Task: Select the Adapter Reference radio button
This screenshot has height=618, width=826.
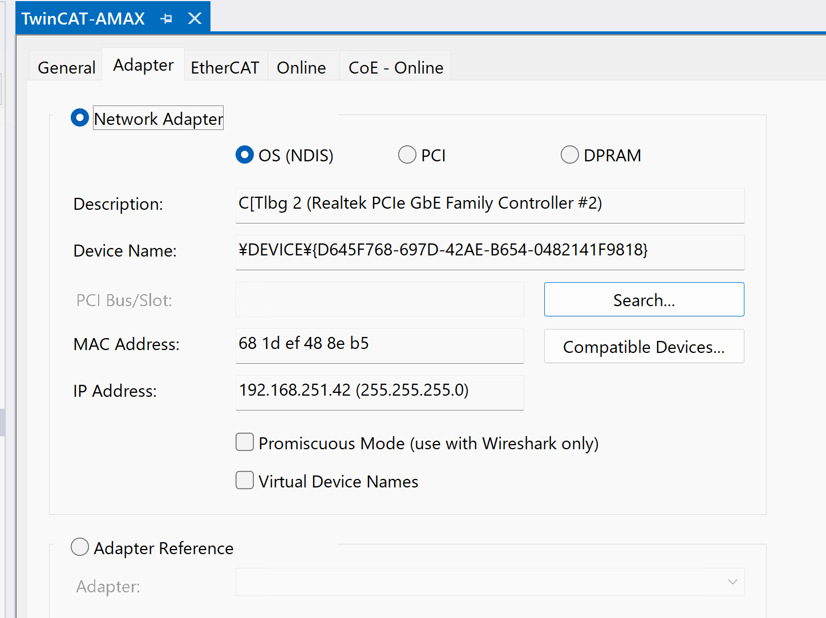Action: pos(80,547)
